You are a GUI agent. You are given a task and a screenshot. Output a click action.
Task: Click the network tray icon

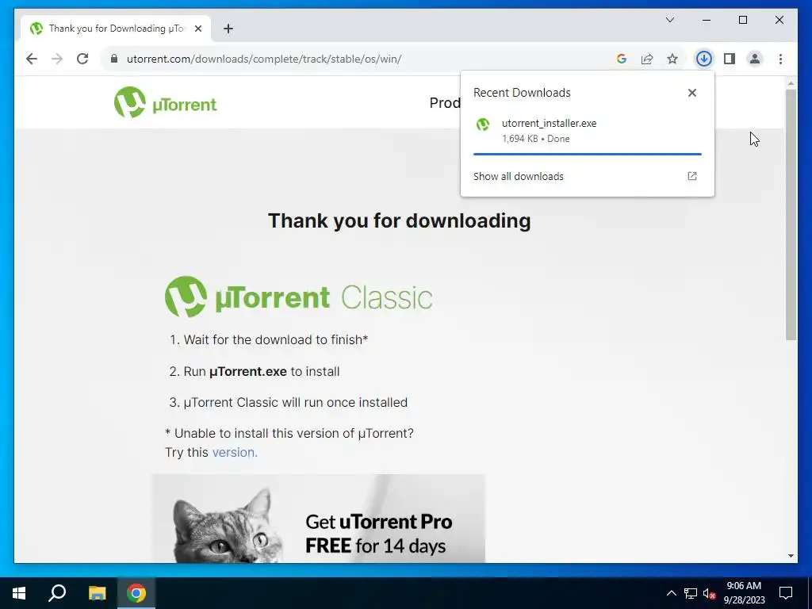point(691,593)
